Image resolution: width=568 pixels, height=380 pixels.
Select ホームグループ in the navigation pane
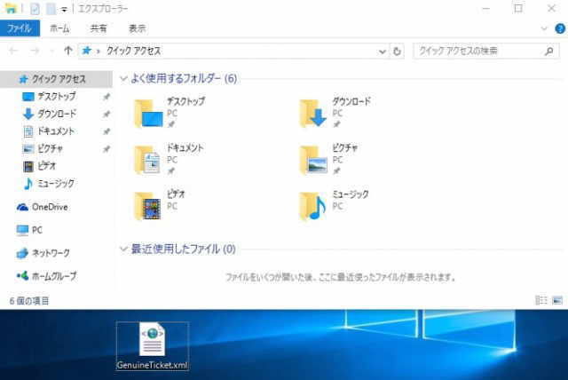point(56,276)
